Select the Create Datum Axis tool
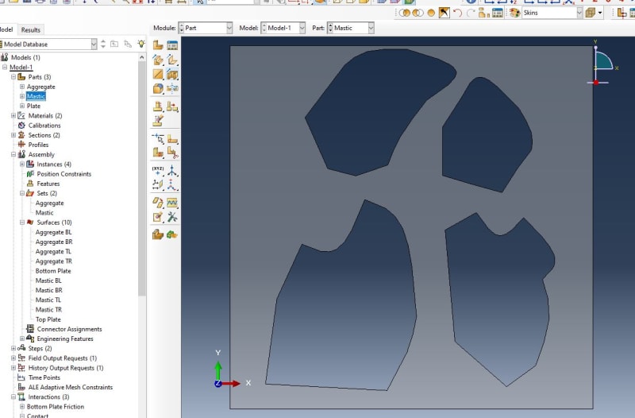This screenshot has height=418, width=635. pos(172,170)
